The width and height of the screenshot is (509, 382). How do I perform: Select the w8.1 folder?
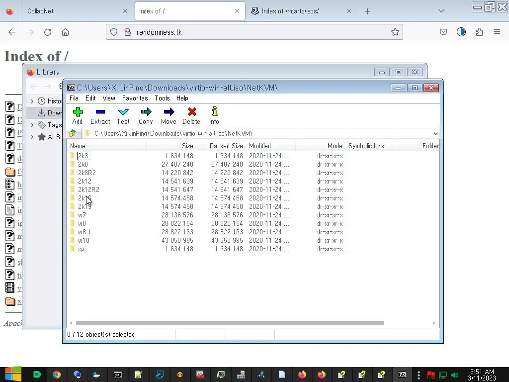84,232
